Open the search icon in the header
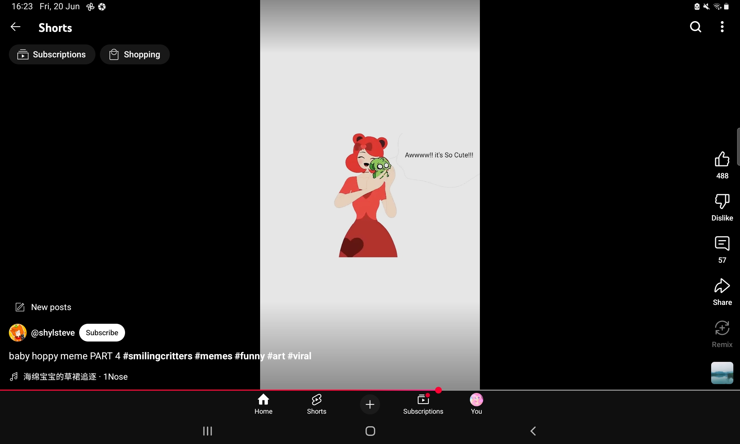The image size is (740, 444). [696, 27]
